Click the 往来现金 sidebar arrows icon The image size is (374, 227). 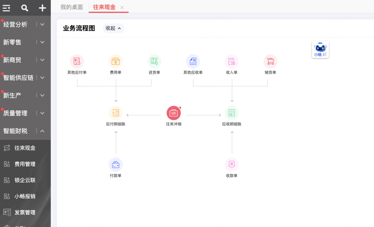click(x=7, y=148)
